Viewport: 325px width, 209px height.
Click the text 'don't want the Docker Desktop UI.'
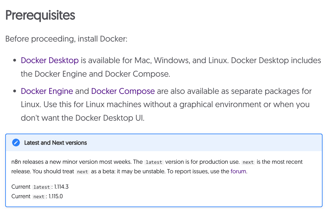coord(82,118)
